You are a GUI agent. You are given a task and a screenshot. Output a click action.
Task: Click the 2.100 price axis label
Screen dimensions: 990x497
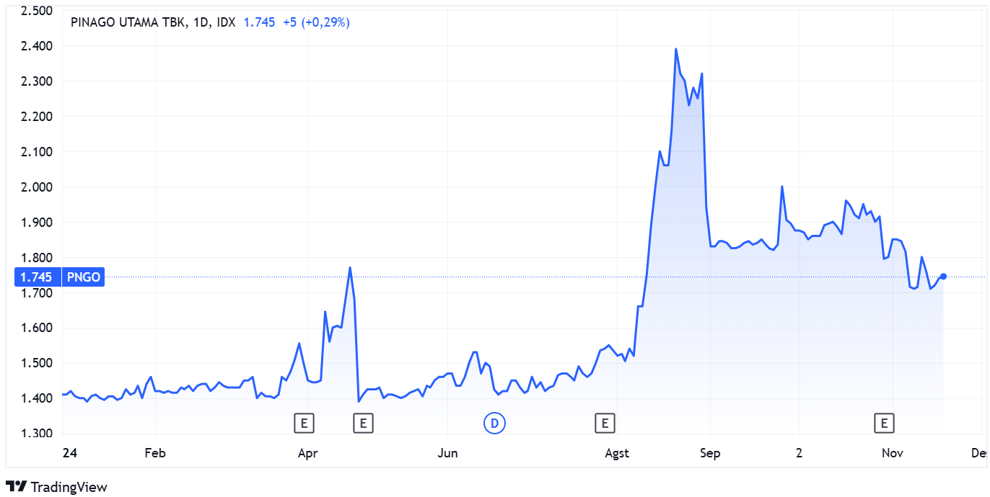pyautogui.click(x=38, y=152)
